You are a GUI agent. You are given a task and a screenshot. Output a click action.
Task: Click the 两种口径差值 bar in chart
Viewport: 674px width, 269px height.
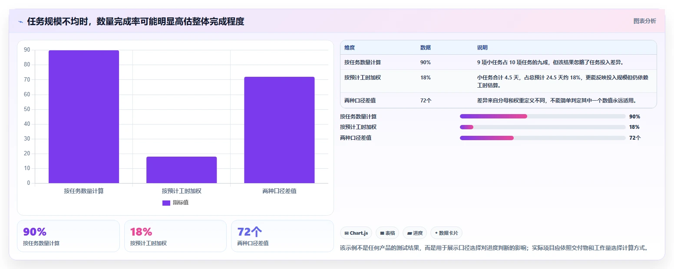pos(279,130)
